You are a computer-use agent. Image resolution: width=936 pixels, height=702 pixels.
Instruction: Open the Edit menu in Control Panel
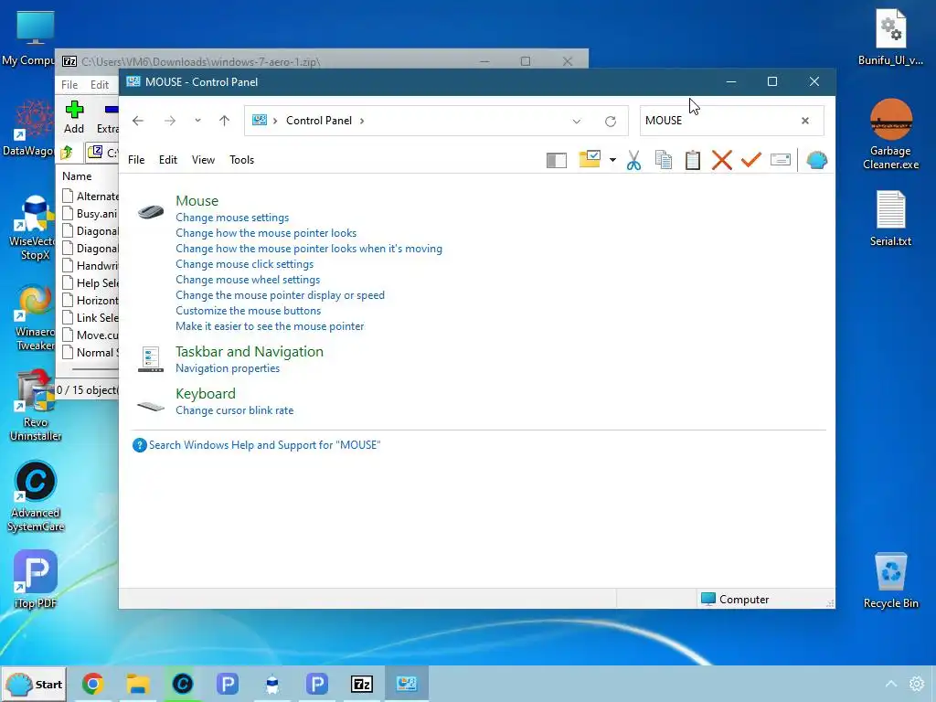pos(168,160)
